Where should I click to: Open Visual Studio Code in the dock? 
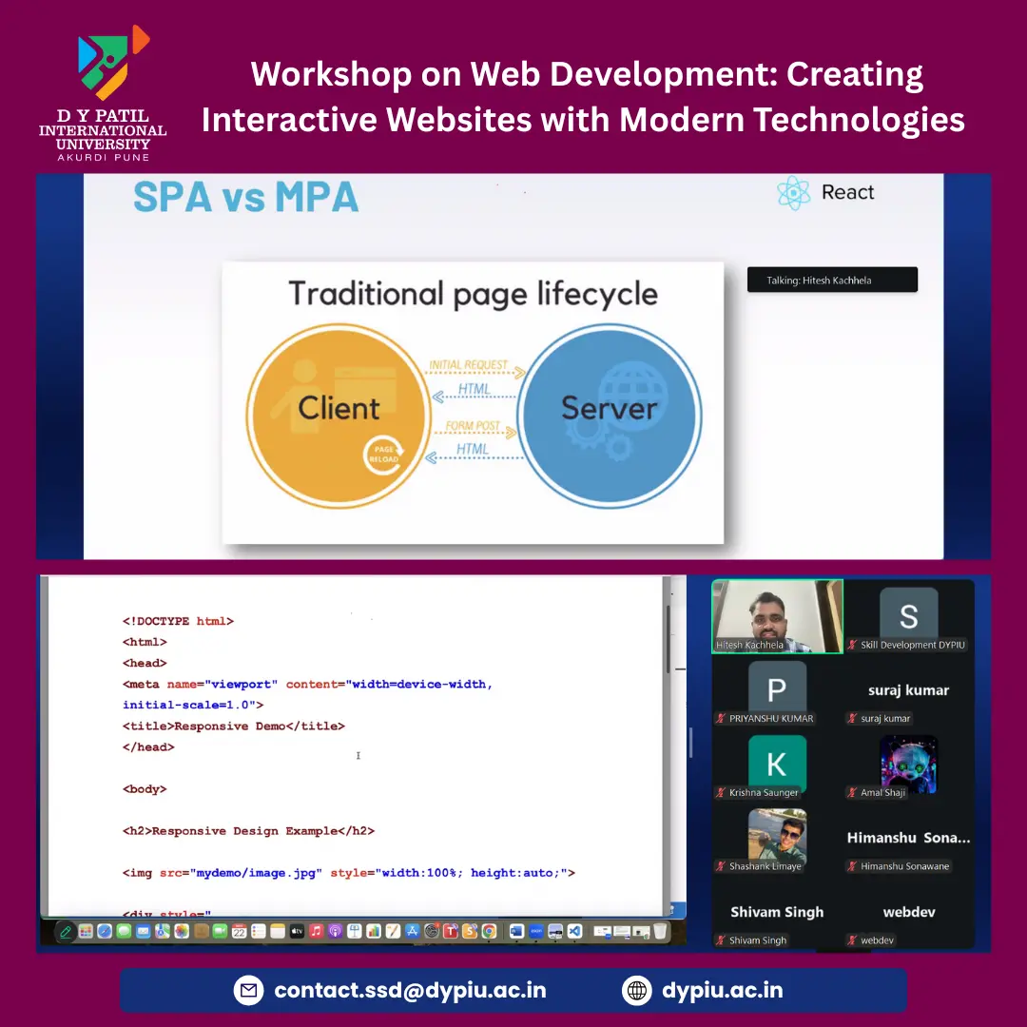(574, 932)
